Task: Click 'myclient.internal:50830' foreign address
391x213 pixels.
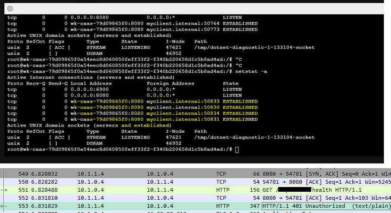Action: point(183,107)
